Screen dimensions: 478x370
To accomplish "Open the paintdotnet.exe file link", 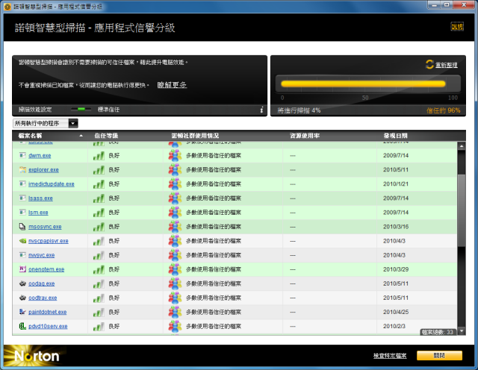I will (x=47, y=313).
